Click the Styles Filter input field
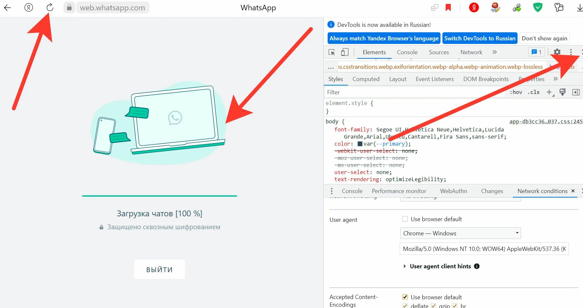This screenshot has width=583, height=308. pos(415,92)
